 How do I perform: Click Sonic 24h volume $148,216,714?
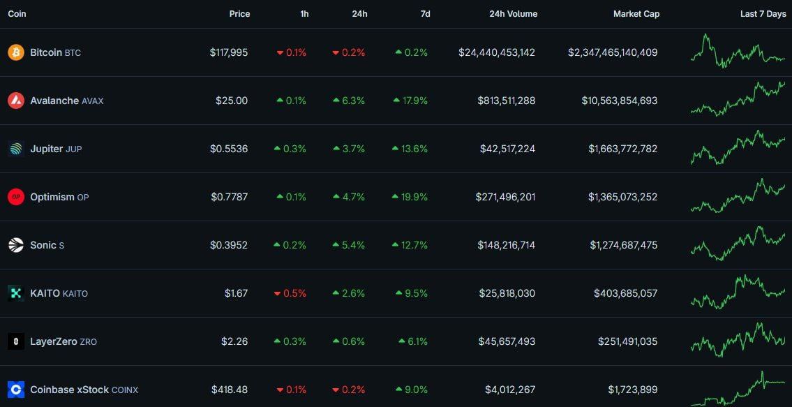point(506,245)
